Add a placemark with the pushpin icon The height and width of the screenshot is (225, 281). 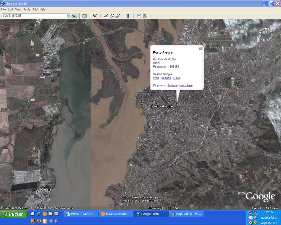tap(95, 16)
